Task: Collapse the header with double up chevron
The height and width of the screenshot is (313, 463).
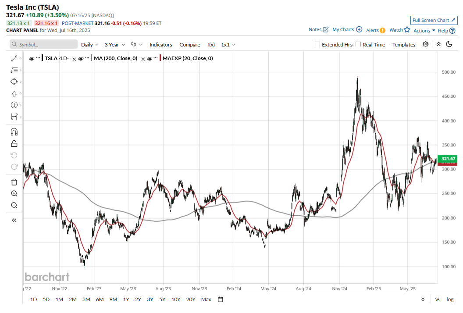Action: click(438, 44)
